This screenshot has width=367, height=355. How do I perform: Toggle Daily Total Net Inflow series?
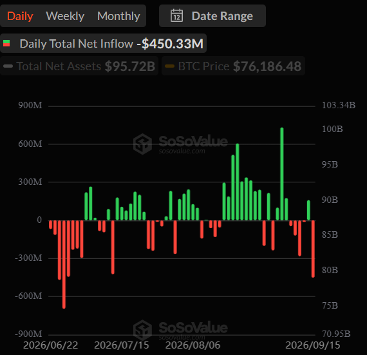[103, 43]
